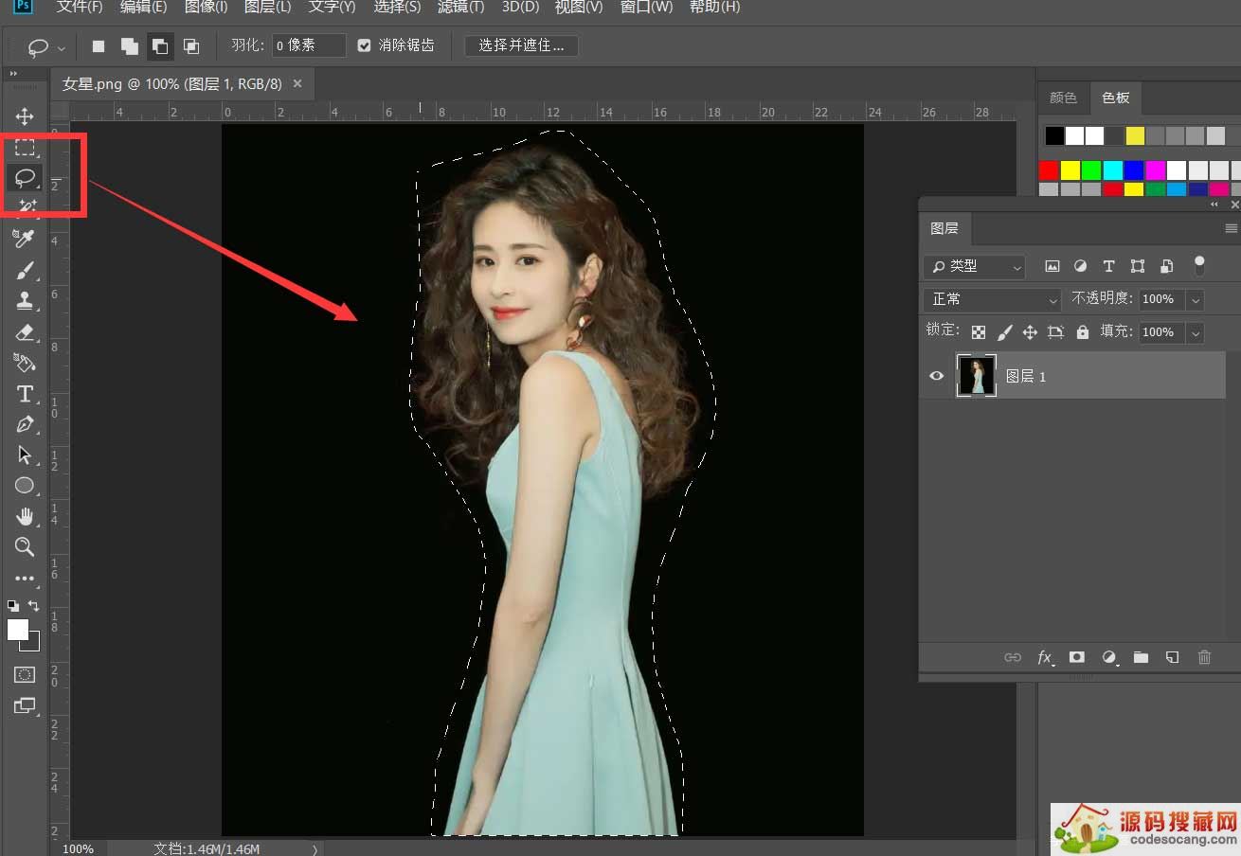Select the Paint Bucket tool

point(25,363)
